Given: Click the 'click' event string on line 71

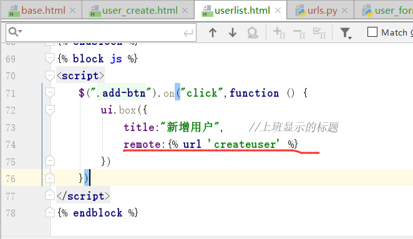Looking at the screenshot, I should (x=202, y=93).
